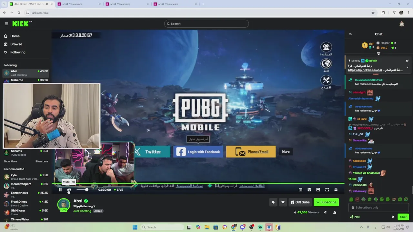Click the clip creation icon
Screen dimensions: 413x232
[x=309, y=190]
